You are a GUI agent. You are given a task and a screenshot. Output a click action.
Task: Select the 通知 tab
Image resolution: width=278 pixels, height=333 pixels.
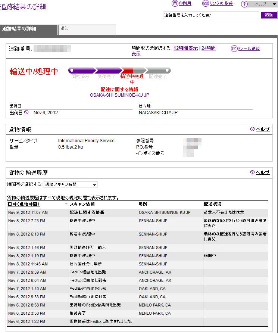[x=87, y=30]
